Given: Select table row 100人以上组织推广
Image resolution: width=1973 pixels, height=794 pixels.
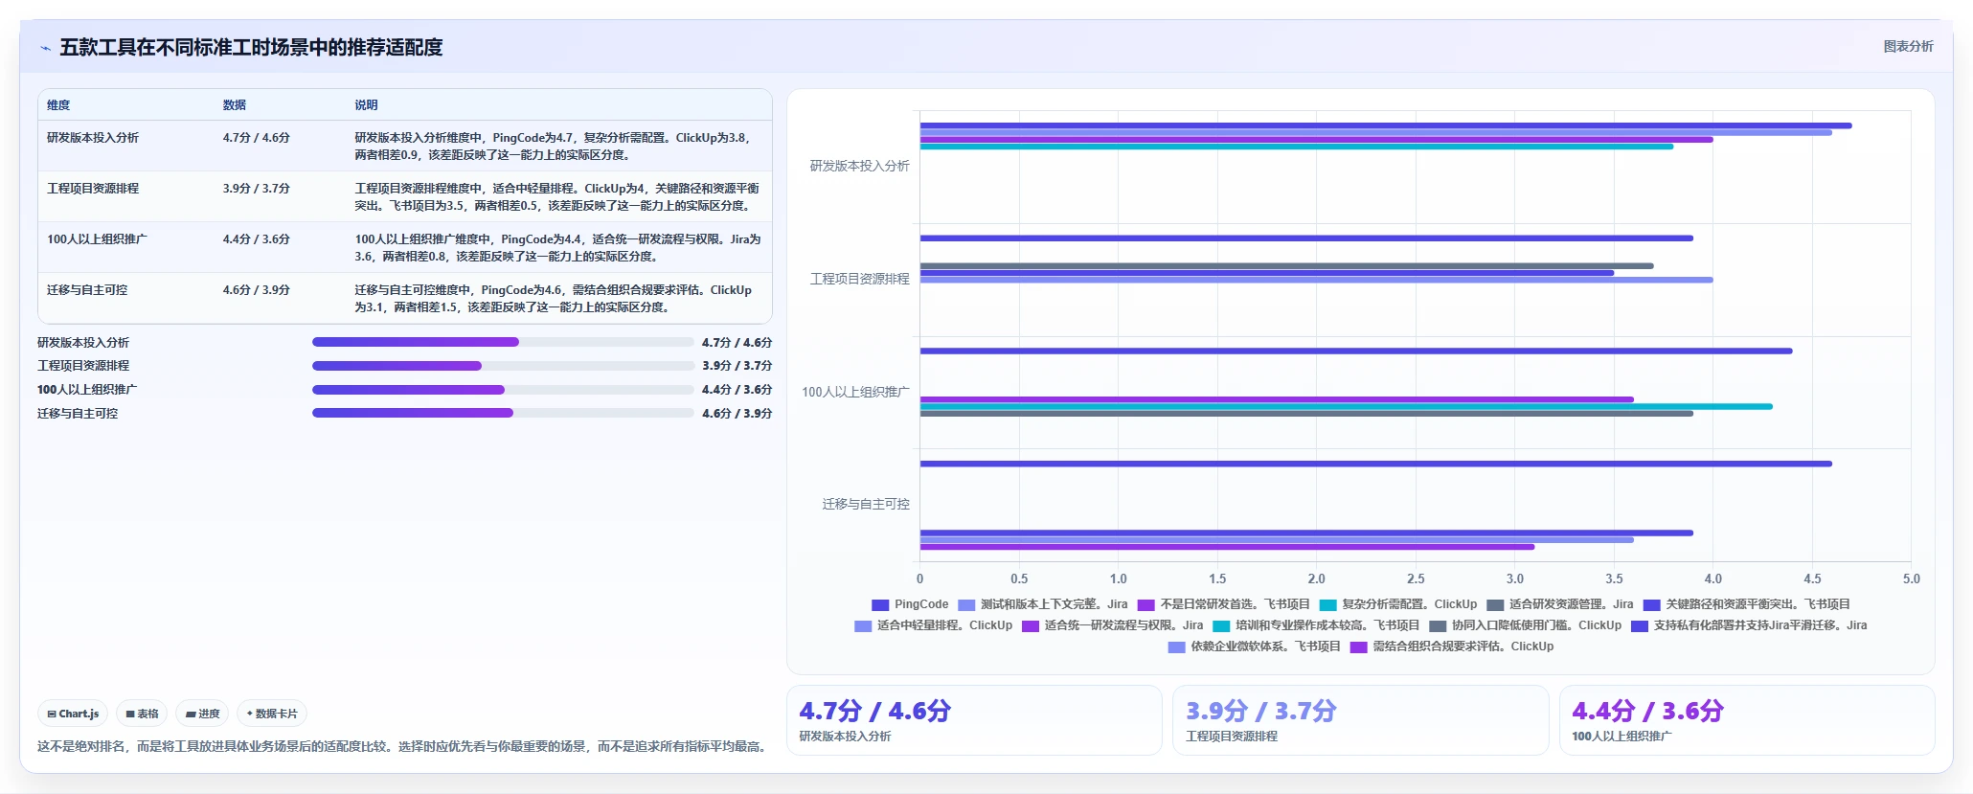Looking at the screenshot, I should (405, 247).
